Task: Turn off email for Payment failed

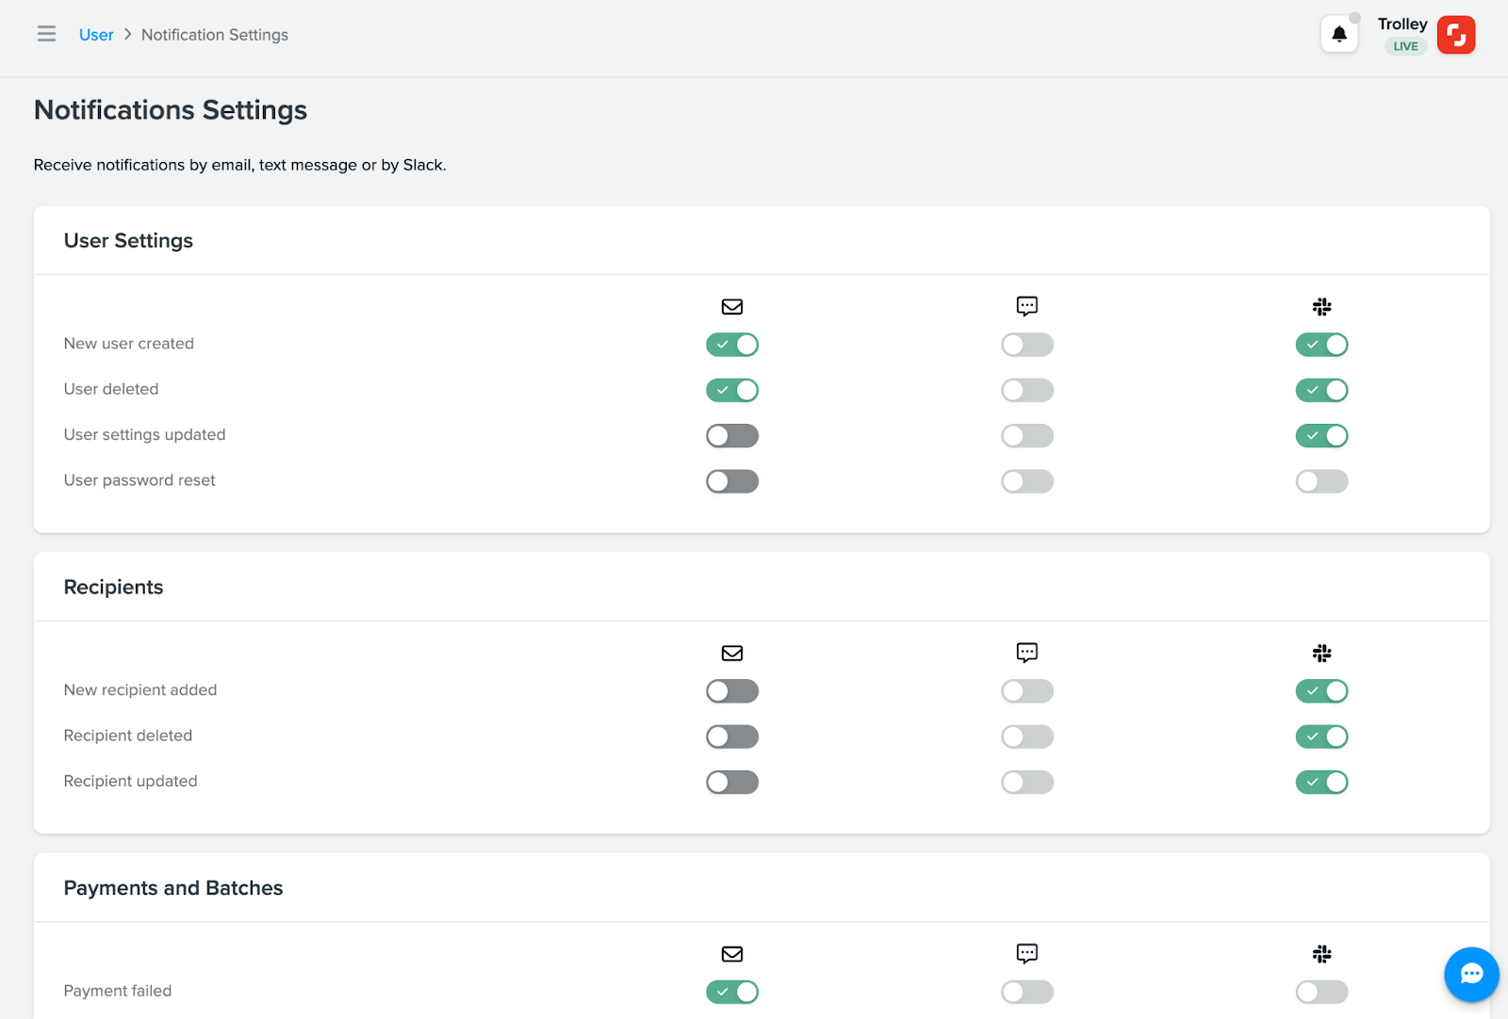Action: [x=731, y=992]
